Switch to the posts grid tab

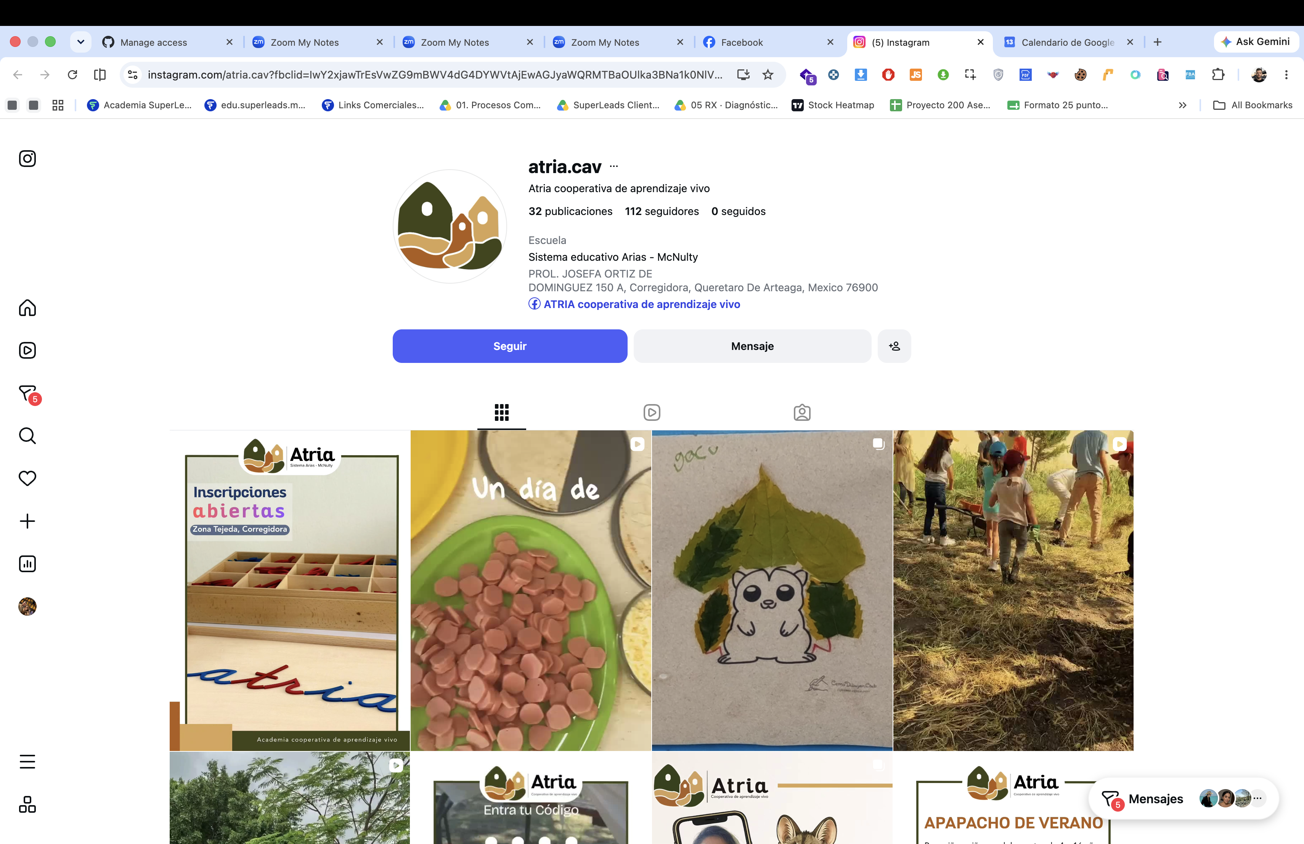tap(502, 412)
